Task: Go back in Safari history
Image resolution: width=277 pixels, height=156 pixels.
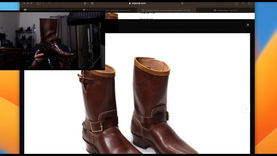Action: (x=49, y=3)
